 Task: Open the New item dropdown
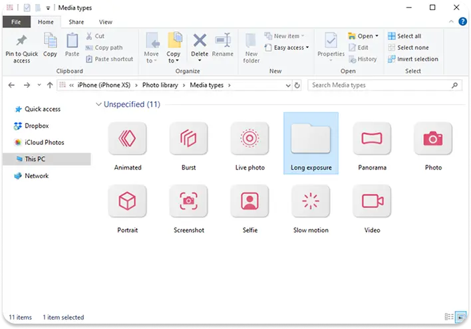point(285,36)
